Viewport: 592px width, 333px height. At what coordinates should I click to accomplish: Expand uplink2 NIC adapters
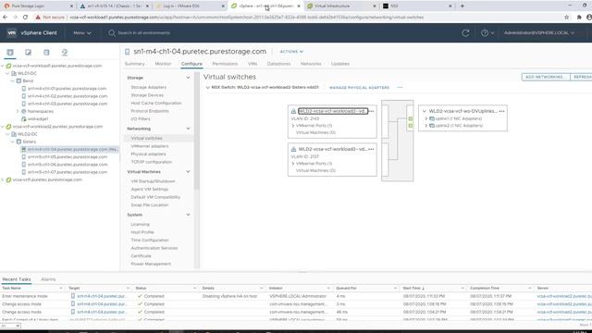coord(426,126)
